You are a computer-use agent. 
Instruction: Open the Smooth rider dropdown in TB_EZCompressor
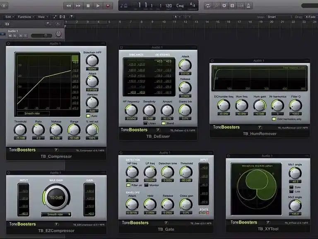(x=56, y=215)
